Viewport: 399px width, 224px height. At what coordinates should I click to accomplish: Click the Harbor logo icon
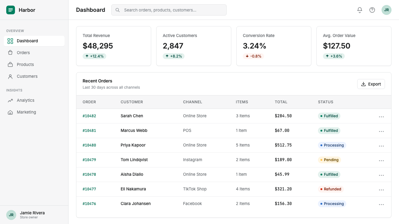(11, 10)
